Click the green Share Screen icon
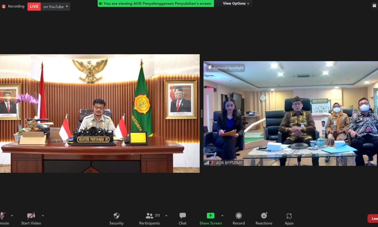The height and width of the screenshot is (227, 378). click(210, 216)
